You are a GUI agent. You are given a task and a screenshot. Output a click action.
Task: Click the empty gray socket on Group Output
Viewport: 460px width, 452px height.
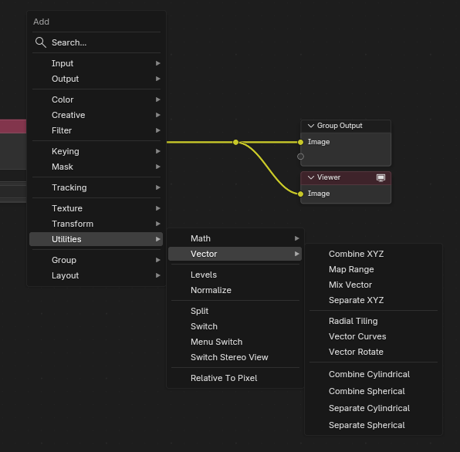click(300, 157)
